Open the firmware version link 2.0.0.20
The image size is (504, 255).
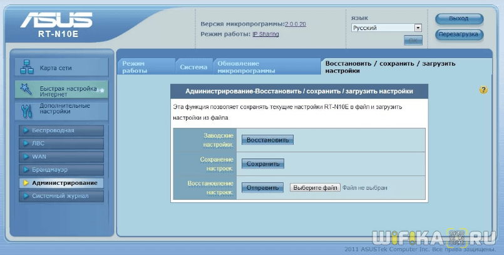[x=296, y=24]
